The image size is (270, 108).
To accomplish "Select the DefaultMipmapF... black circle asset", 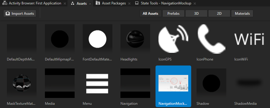I will point(60,39).
